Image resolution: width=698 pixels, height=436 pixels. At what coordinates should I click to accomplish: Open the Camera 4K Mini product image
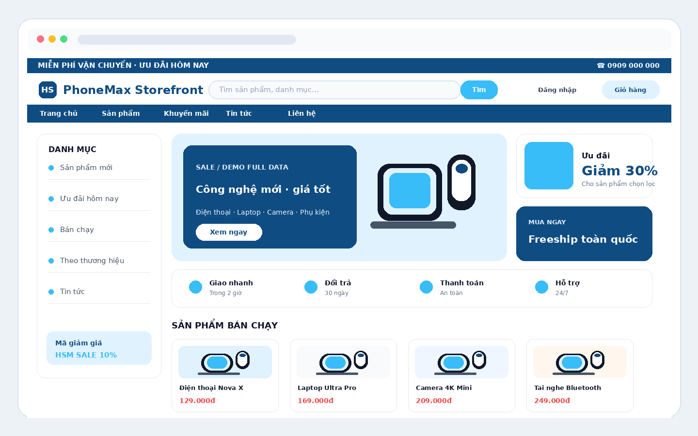coord(461,362)
